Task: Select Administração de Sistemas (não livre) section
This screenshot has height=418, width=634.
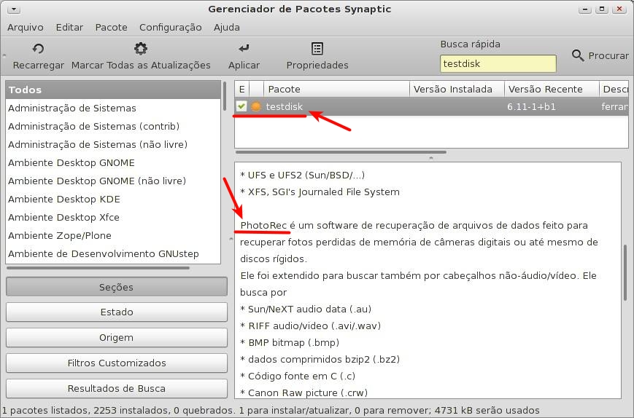Action: point(113,144)
